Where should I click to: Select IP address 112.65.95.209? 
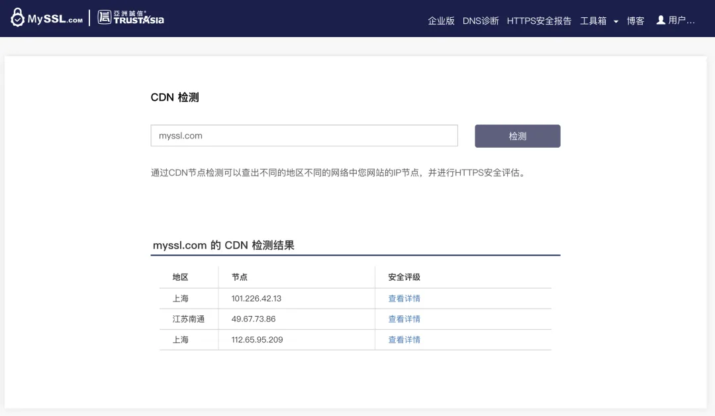[x=257, y=339]
